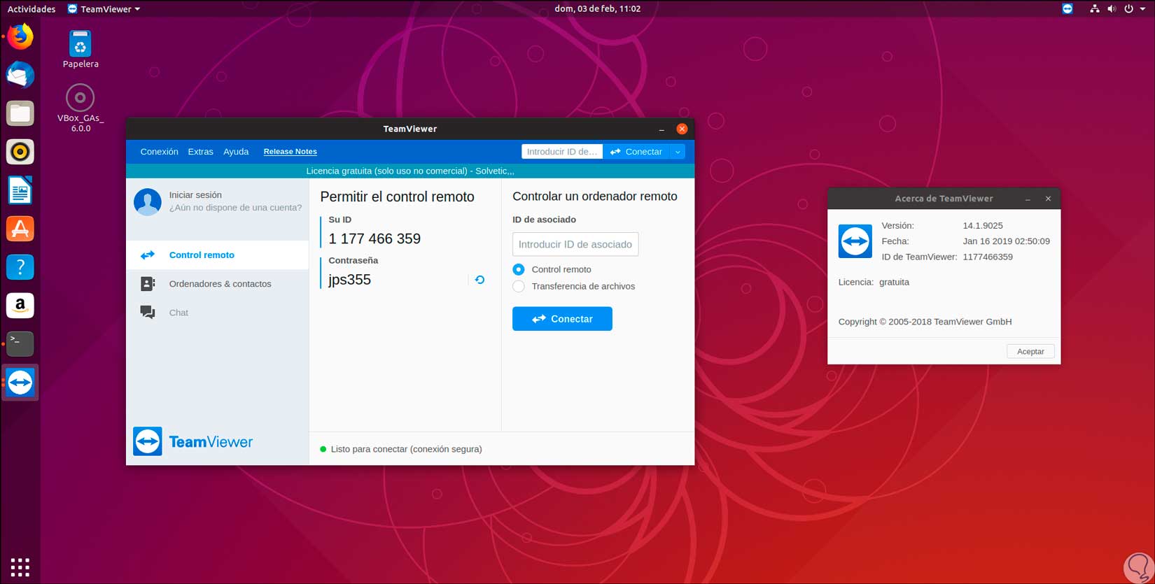Open the clock dom, 03 de feb, 11:02

pyautogui.click(x=597, y=9)
